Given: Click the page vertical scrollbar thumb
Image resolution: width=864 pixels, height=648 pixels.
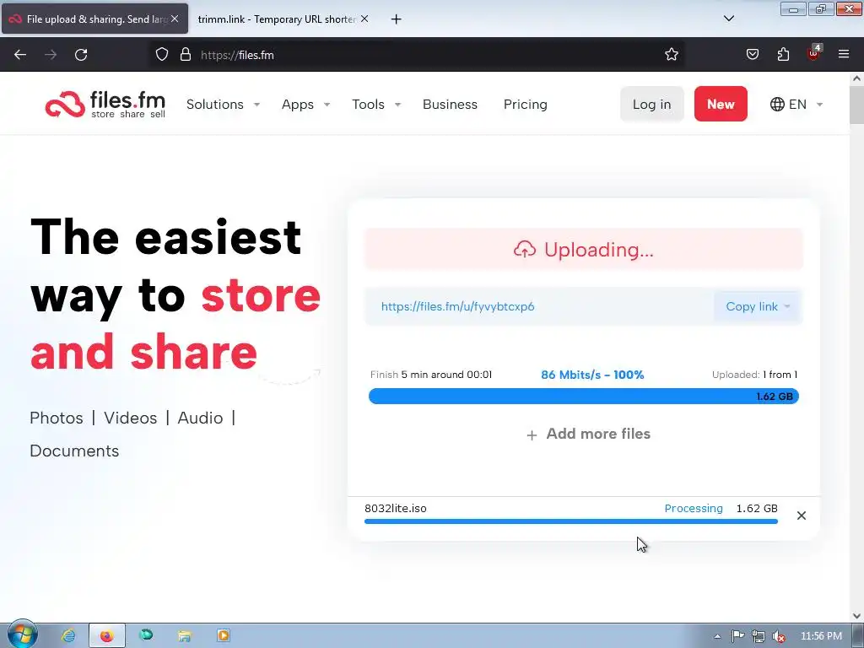Looking at the screenshot, I should [x=856, y=105].
